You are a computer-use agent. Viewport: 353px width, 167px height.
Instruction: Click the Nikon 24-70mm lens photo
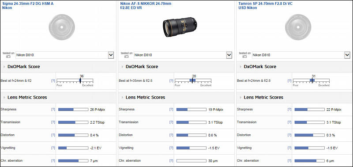click(x=180, y=27)
